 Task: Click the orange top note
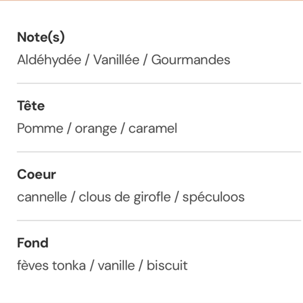(x=96, y=129)
